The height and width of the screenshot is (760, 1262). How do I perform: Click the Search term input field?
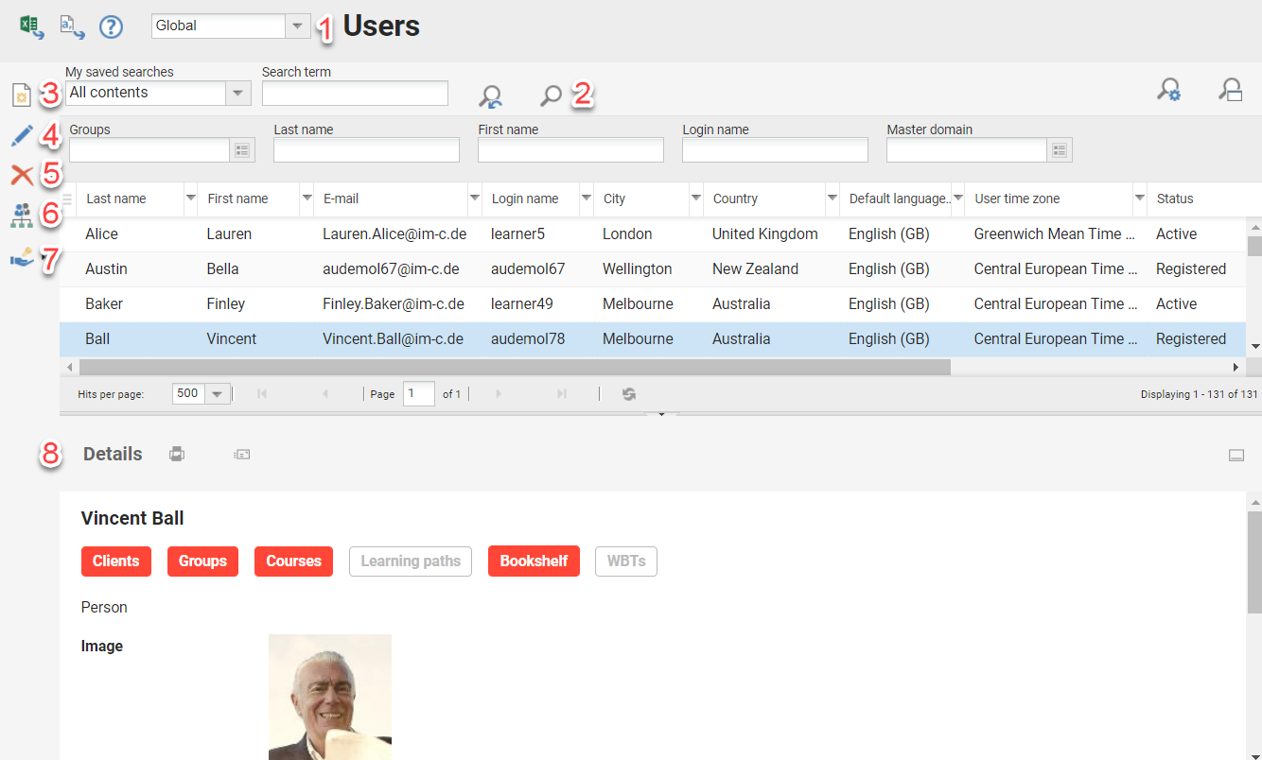click(355, 93)
